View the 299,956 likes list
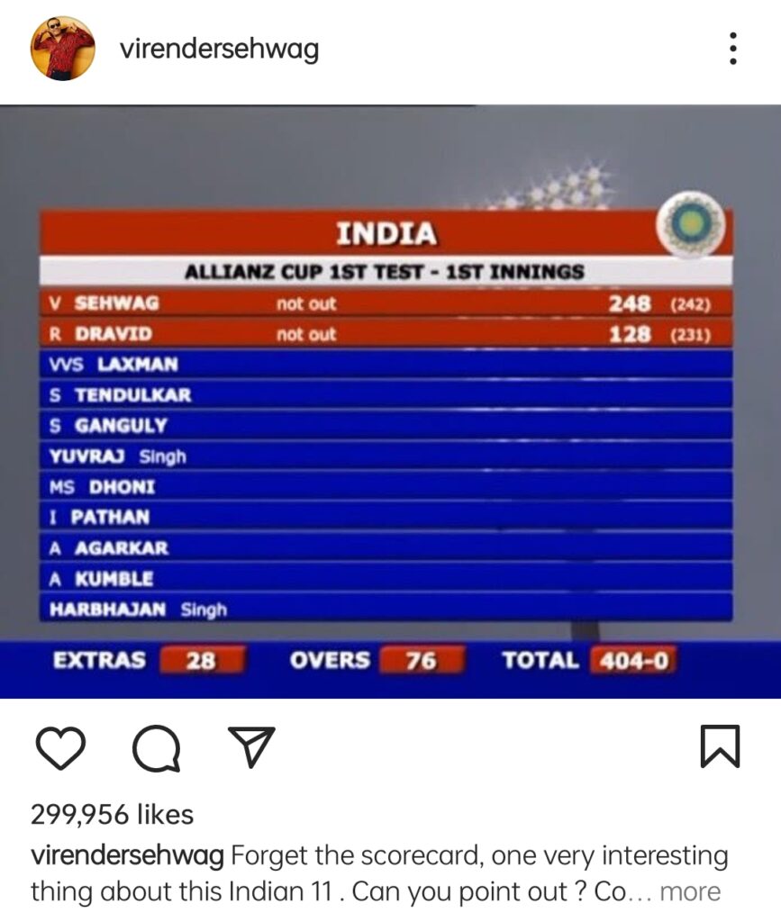This screenshot has width=781, height=922. (112, 815)
